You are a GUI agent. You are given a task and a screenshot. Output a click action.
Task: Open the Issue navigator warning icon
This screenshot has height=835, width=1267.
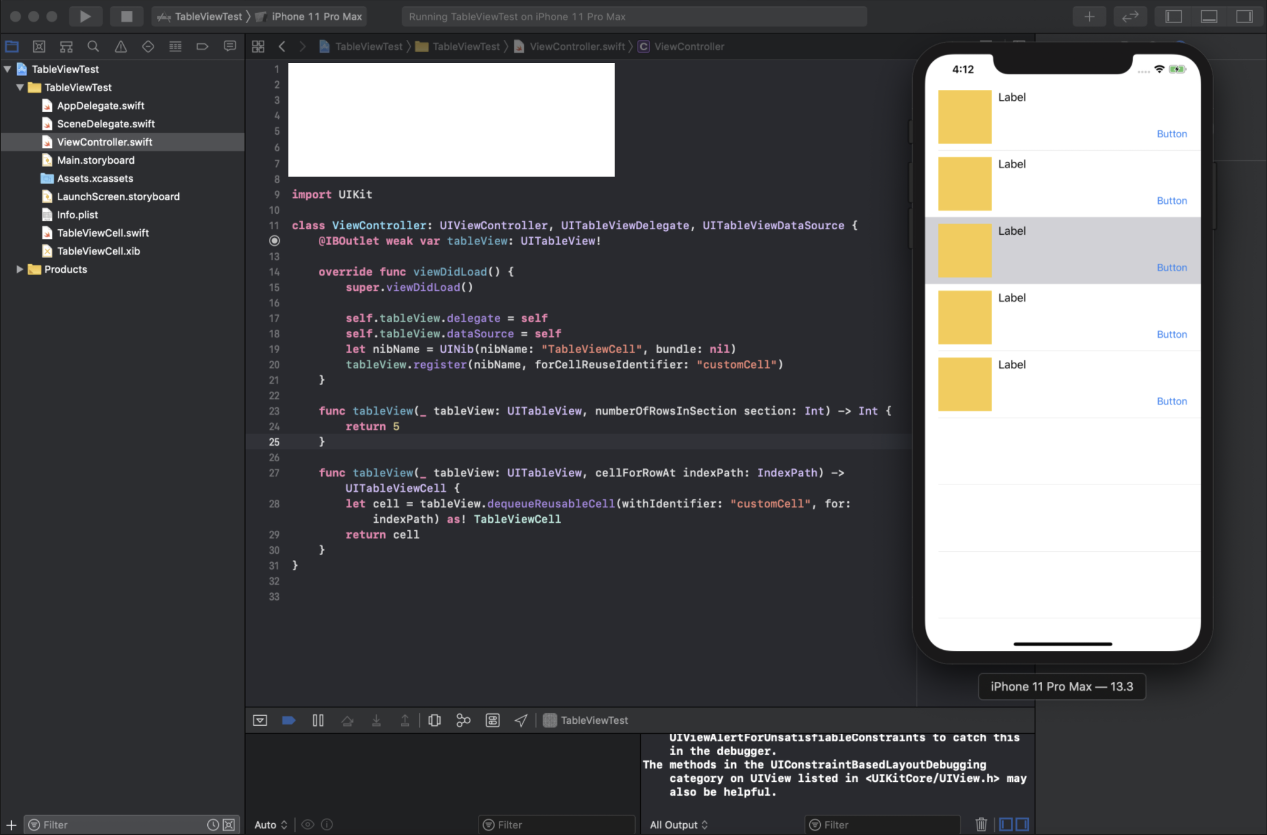click(x=121, y=47)
